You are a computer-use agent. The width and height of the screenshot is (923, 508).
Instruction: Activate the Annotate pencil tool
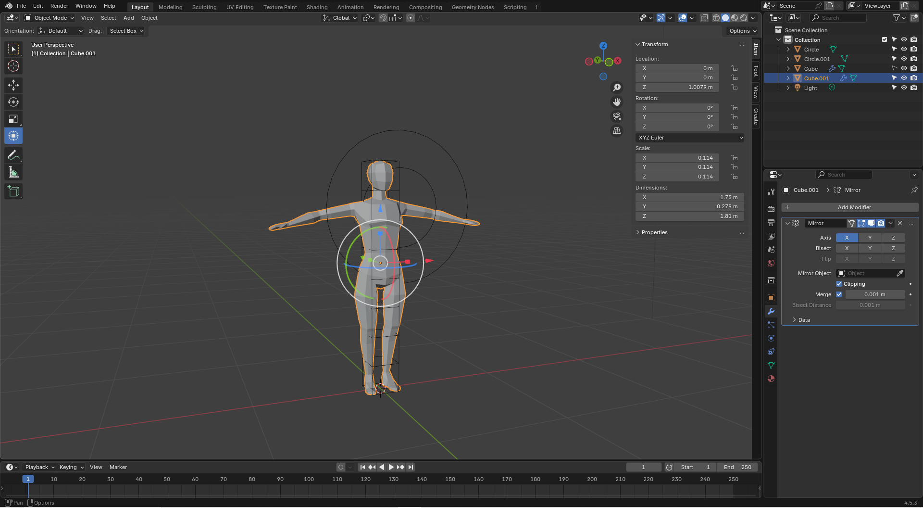pos(13,155)
